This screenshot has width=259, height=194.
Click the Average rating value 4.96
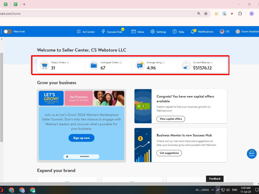point(151,68)
